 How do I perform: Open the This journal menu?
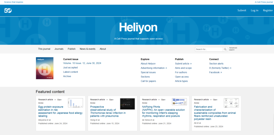pyautogui.click(x=44, y=49)
